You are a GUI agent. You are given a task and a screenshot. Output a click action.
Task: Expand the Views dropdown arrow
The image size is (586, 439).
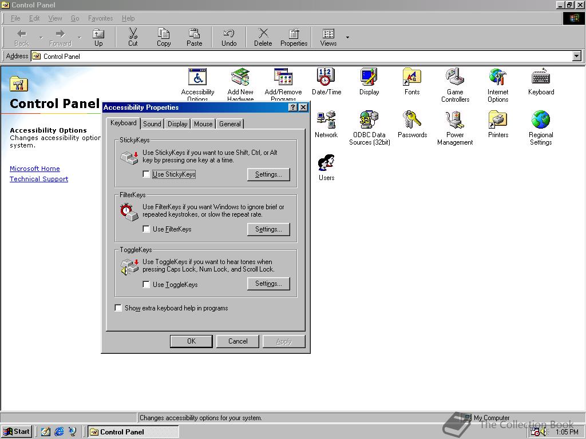(x=347, y=37)
